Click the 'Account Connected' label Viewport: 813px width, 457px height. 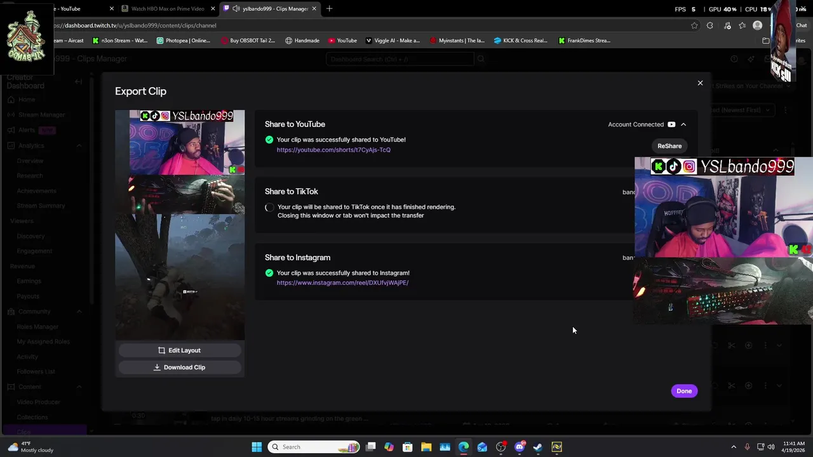tap(636, 124)
